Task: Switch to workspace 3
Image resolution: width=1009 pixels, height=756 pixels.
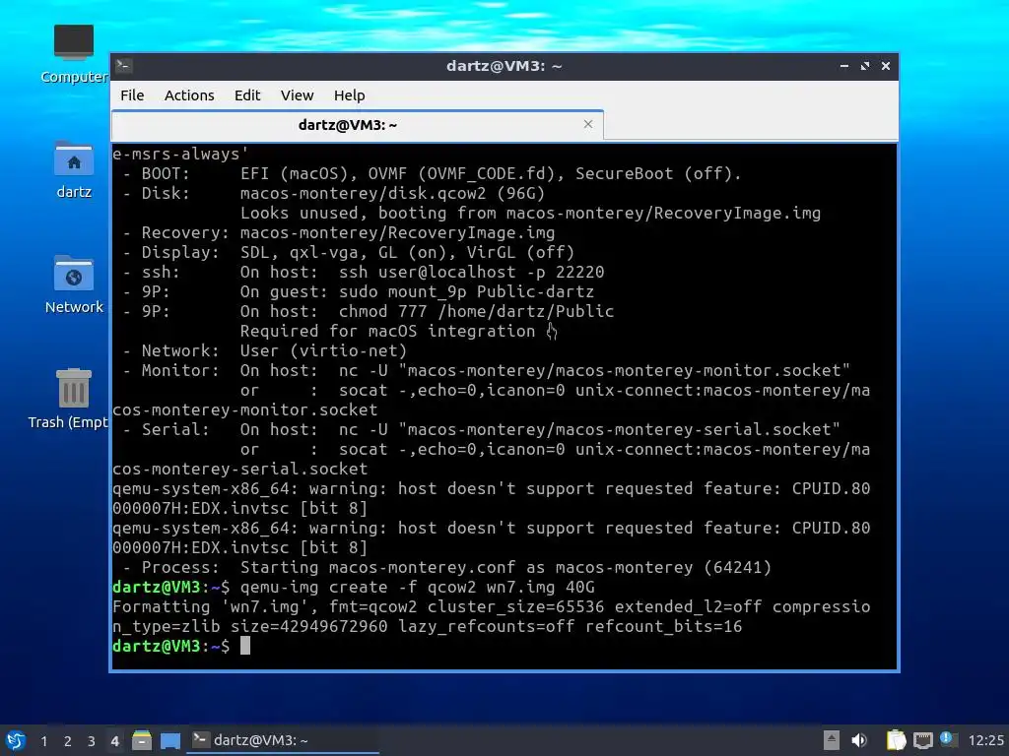Action: tap(91, 741)
